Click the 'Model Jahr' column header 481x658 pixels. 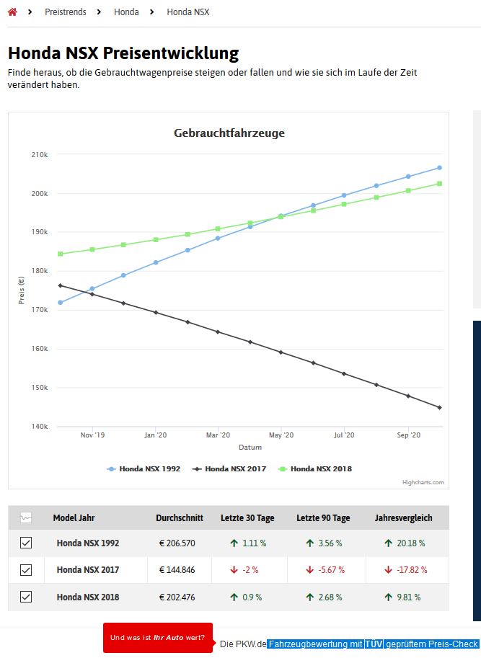tap(74, 517)
